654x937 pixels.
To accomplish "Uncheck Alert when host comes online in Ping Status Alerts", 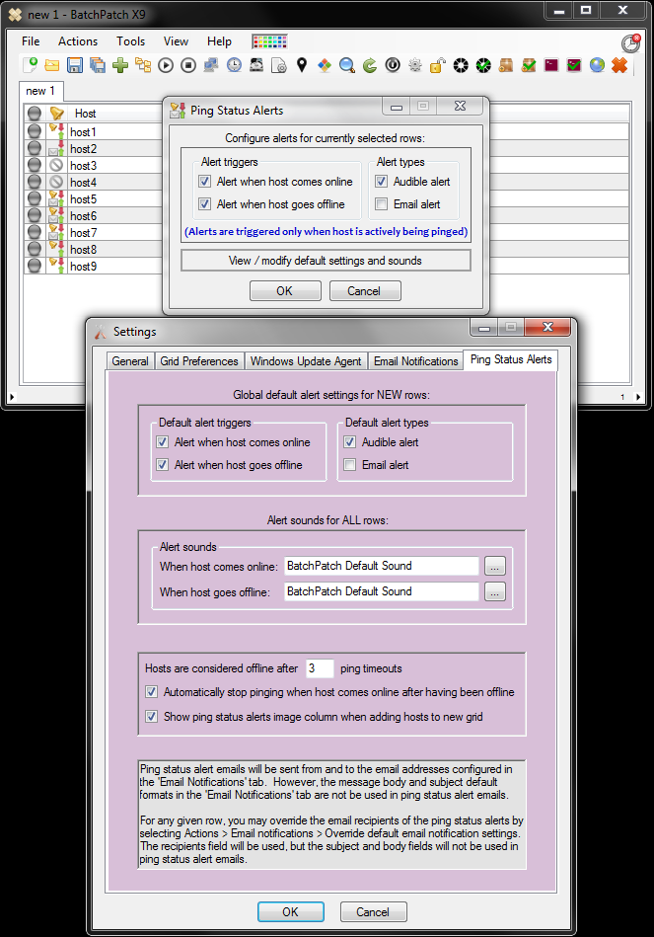I will (205, 181).
